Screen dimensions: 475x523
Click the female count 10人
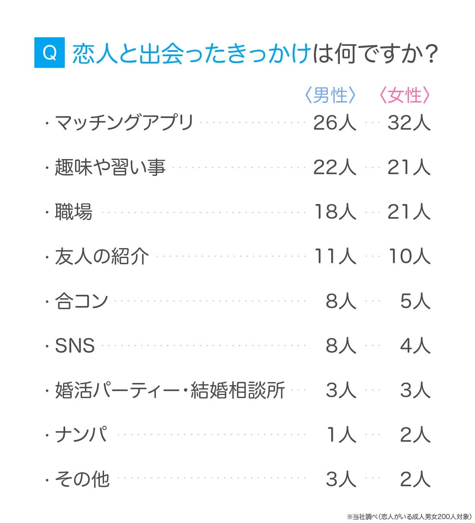409,256
